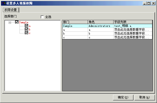The width and height of the screenshot is (157, 103).
Task: Select tree item b in department tree
Action: pyautogui.click(x=30, y=30)
